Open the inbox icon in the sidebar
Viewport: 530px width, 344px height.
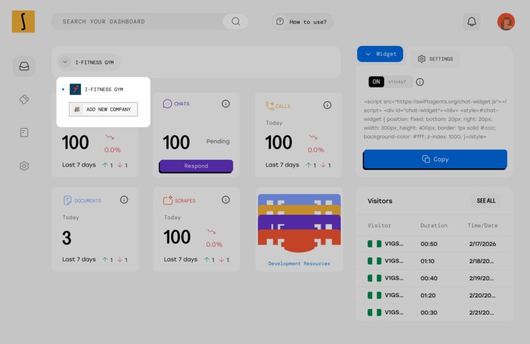(24, 66)
